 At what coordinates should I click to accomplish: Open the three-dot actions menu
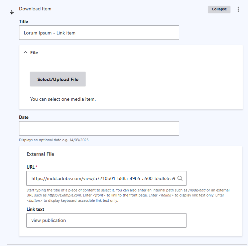coord(238,9)
